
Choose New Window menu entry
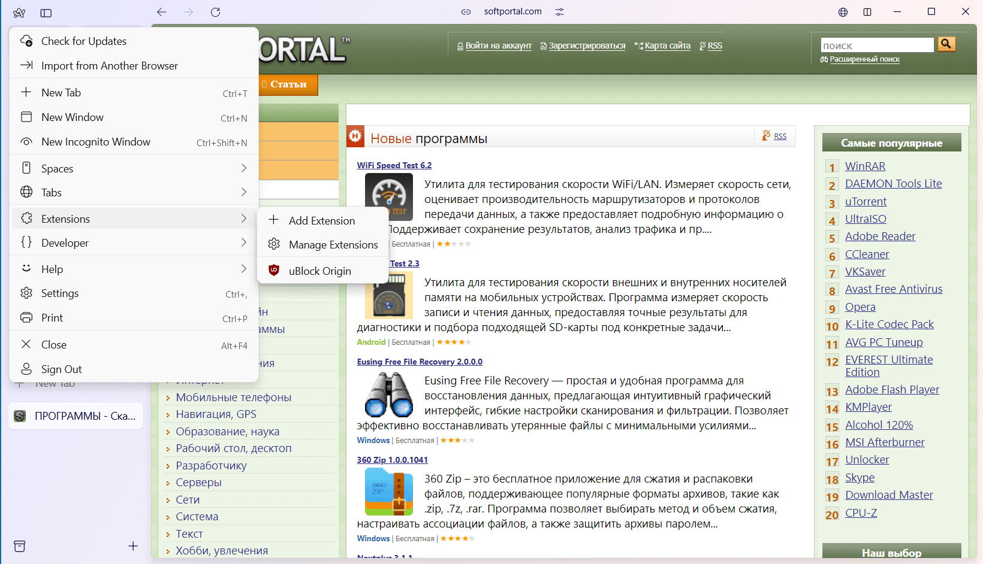[x=134, y=117]
